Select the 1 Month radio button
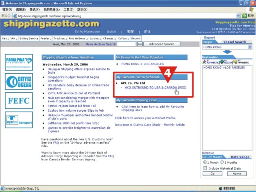 (205, 162)
